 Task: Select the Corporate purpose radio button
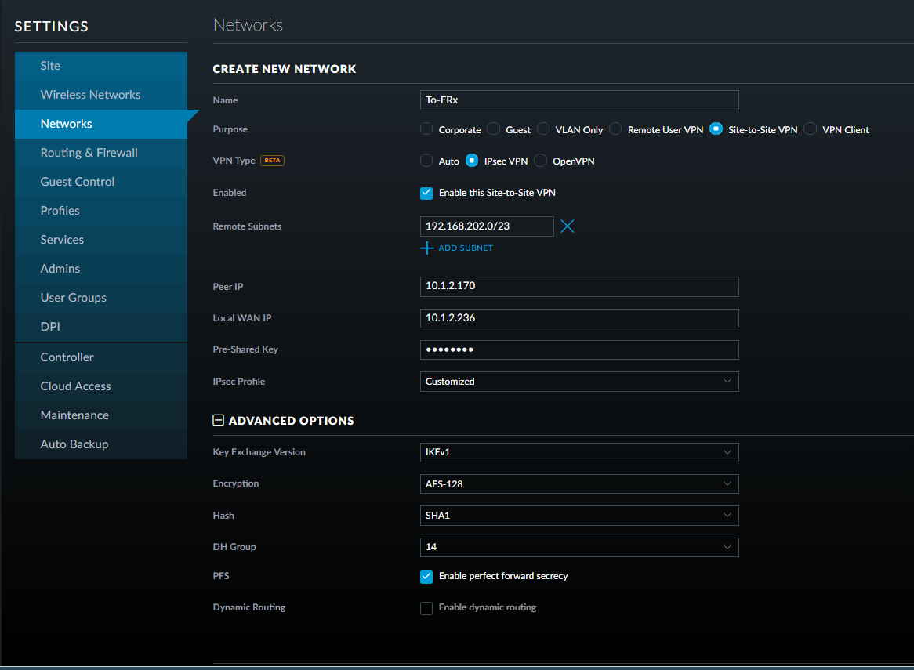pyautogui.click(x=426, y=129)
